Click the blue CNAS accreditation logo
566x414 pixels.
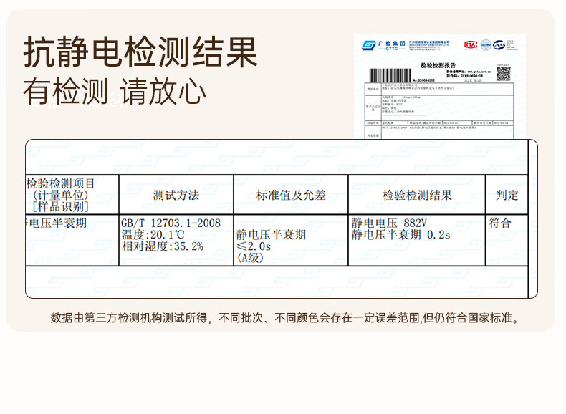(499, 44)
